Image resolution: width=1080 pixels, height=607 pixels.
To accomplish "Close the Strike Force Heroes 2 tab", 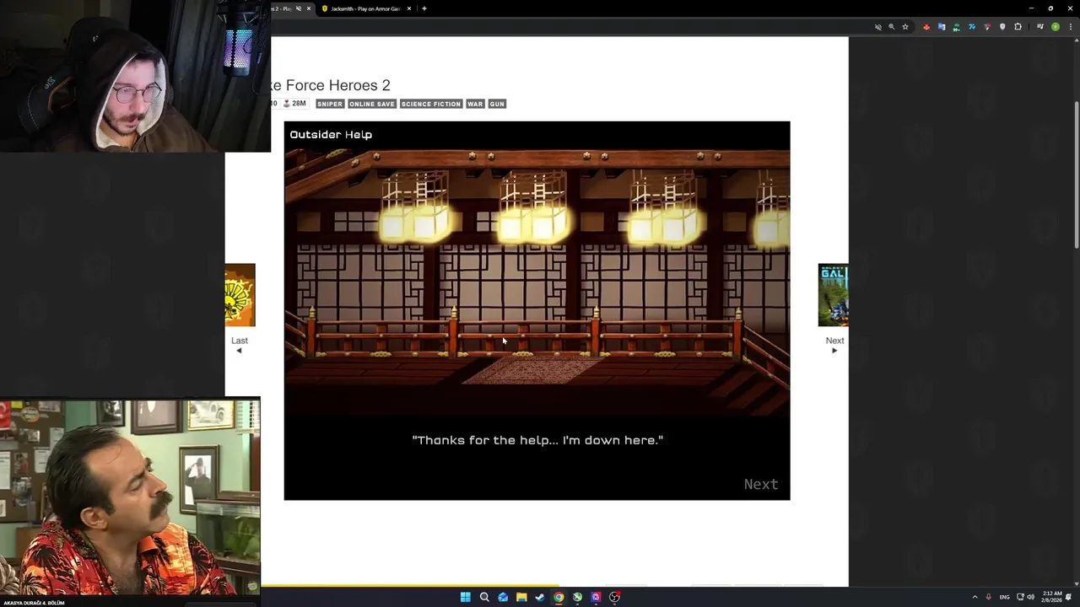I will [x=309, y=8].
